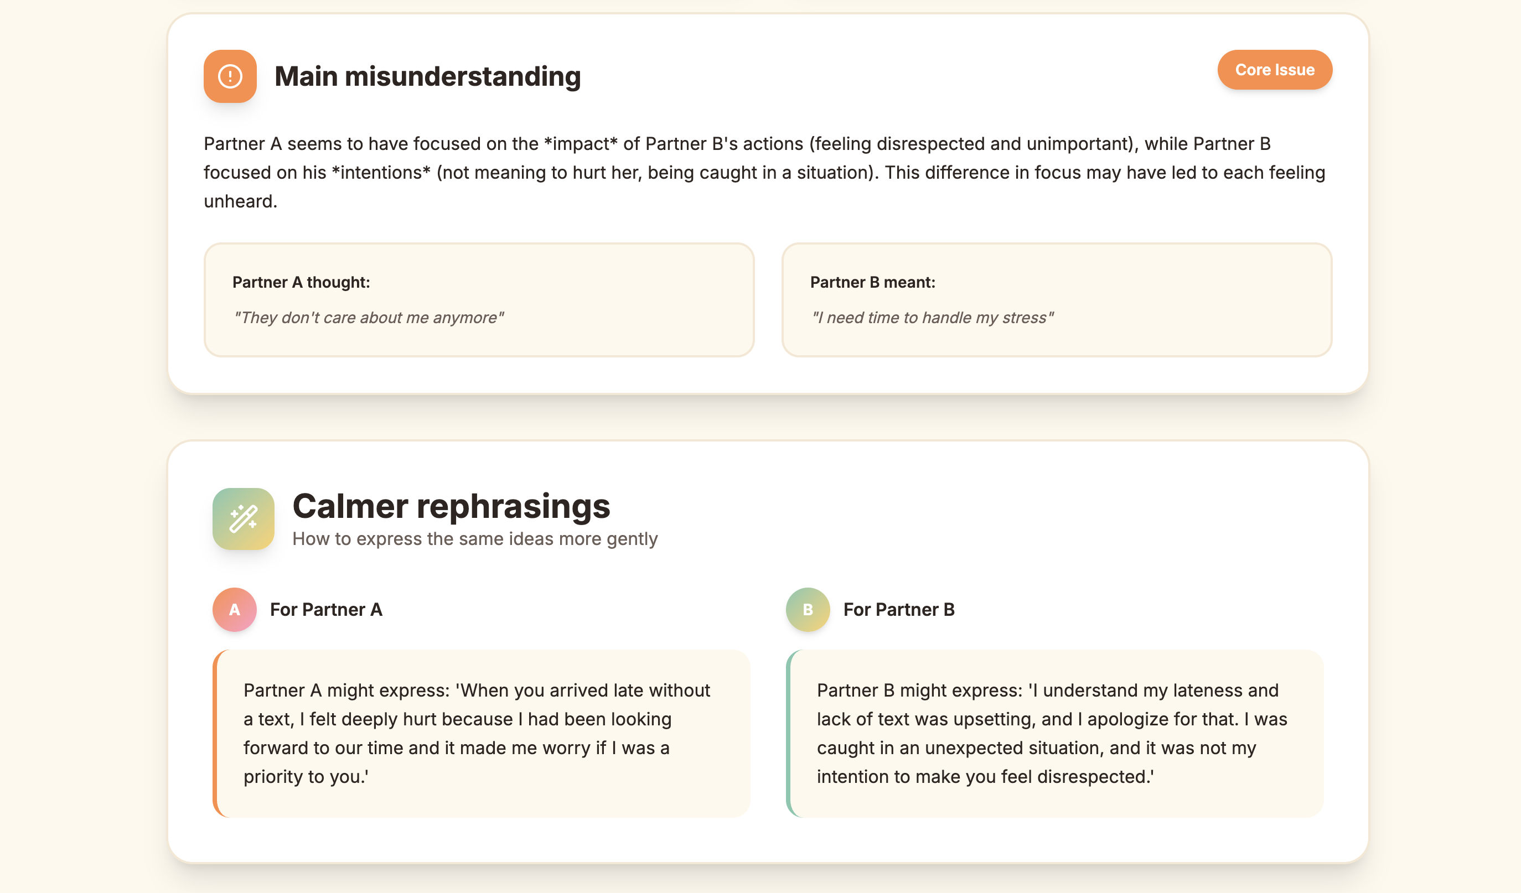Click the For Partner A label

[x=326, y=609]
